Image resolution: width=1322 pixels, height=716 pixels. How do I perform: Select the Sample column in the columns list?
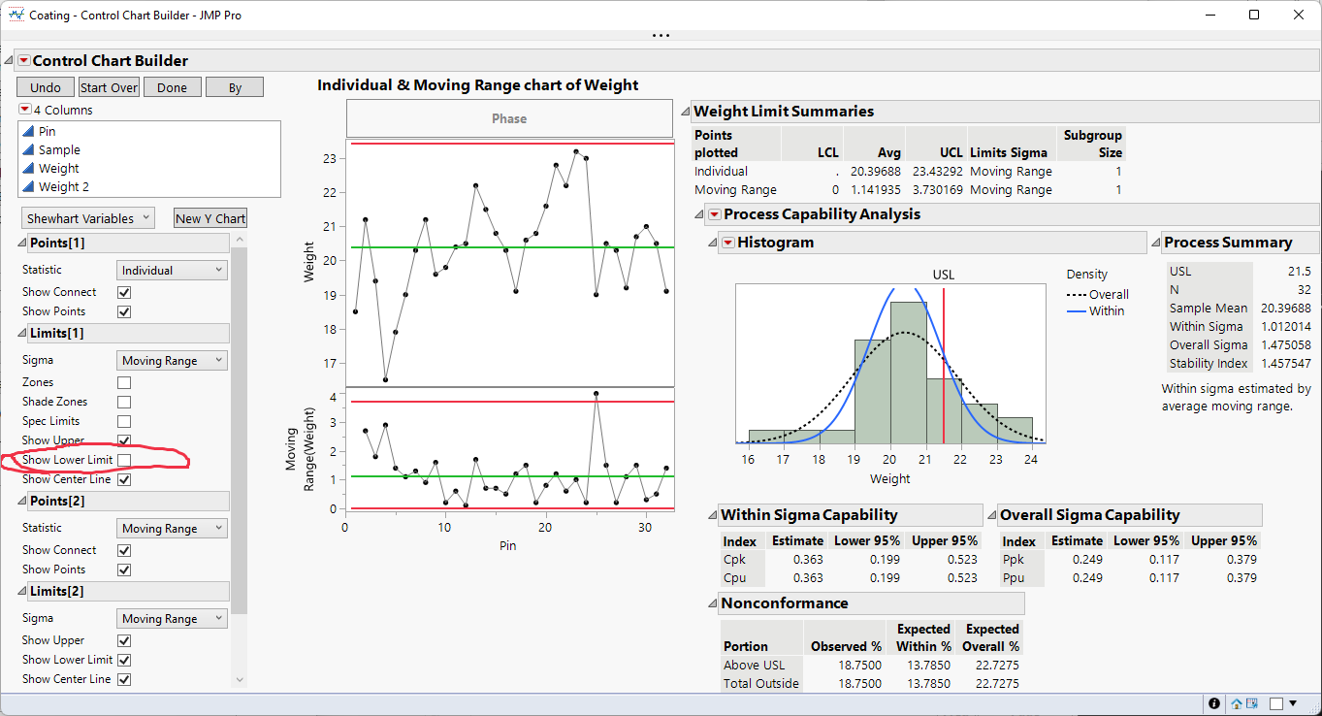click(x=59, y=149)
